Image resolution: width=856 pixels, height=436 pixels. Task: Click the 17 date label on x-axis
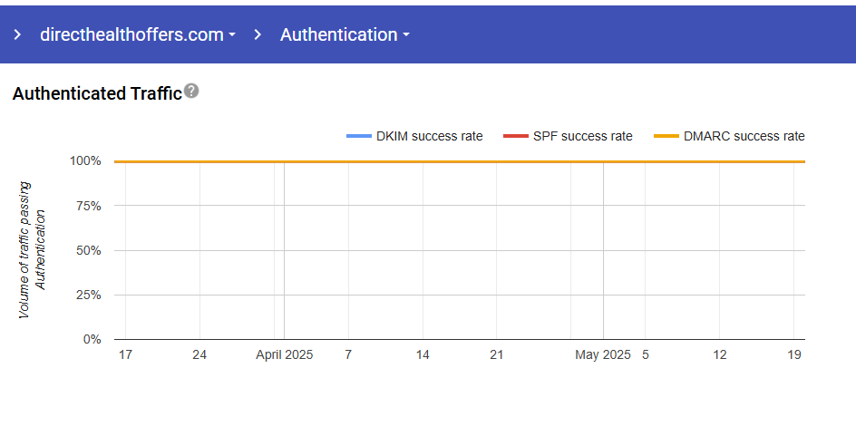tap(125, 355)
